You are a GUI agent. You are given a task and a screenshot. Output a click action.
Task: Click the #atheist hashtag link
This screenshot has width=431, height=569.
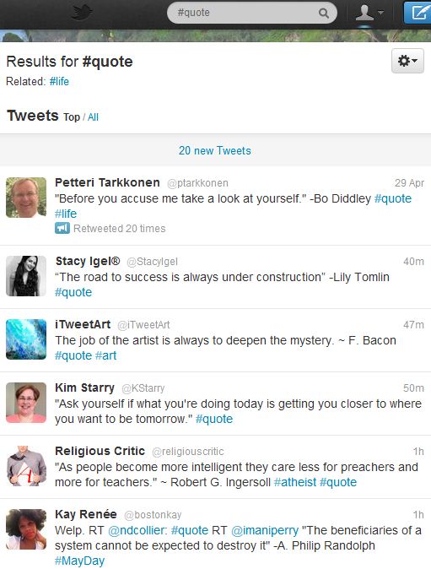[295, 482]
